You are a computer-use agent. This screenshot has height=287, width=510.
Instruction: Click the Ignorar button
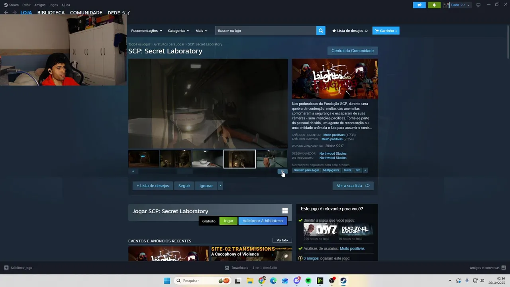click(206, 186)
